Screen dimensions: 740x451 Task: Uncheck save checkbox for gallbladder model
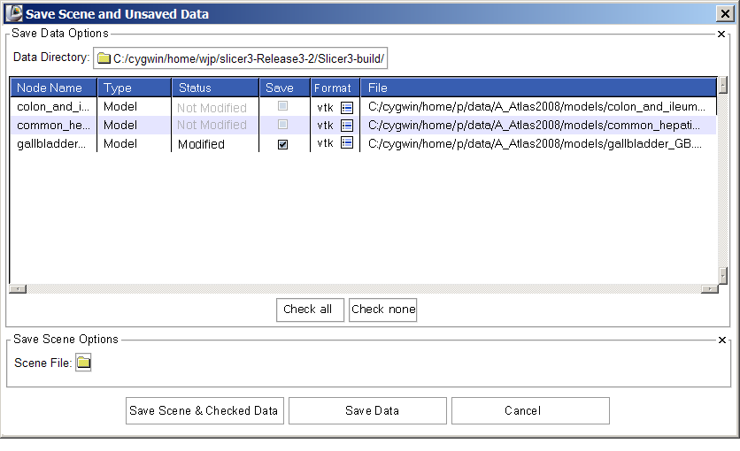[x=282, y=144]
